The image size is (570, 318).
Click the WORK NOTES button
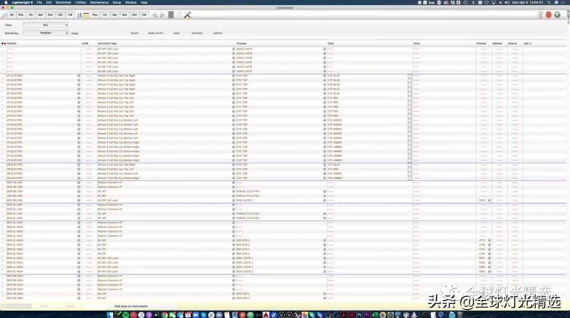pos(155,33)
